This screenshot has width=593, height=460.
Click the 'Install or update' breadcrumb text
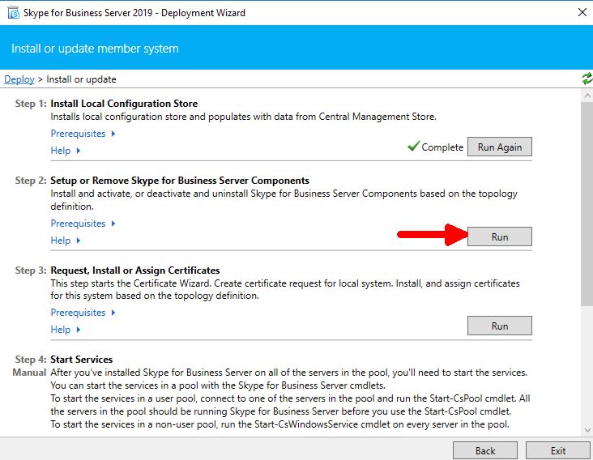[x=81, y=79]
